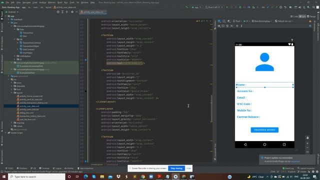
Task: Open BasicBankingApp theme dropdown
Action: click(262, 21)
